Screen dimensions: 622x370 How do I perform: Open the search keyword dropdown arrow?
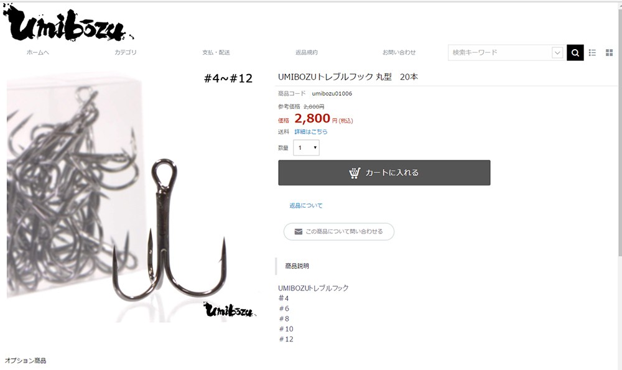[557, 52]
